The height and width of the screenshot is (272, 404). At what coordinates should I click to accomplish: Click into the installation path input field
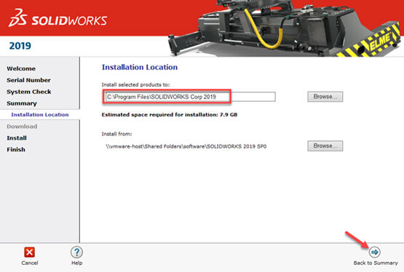[190, 97]
